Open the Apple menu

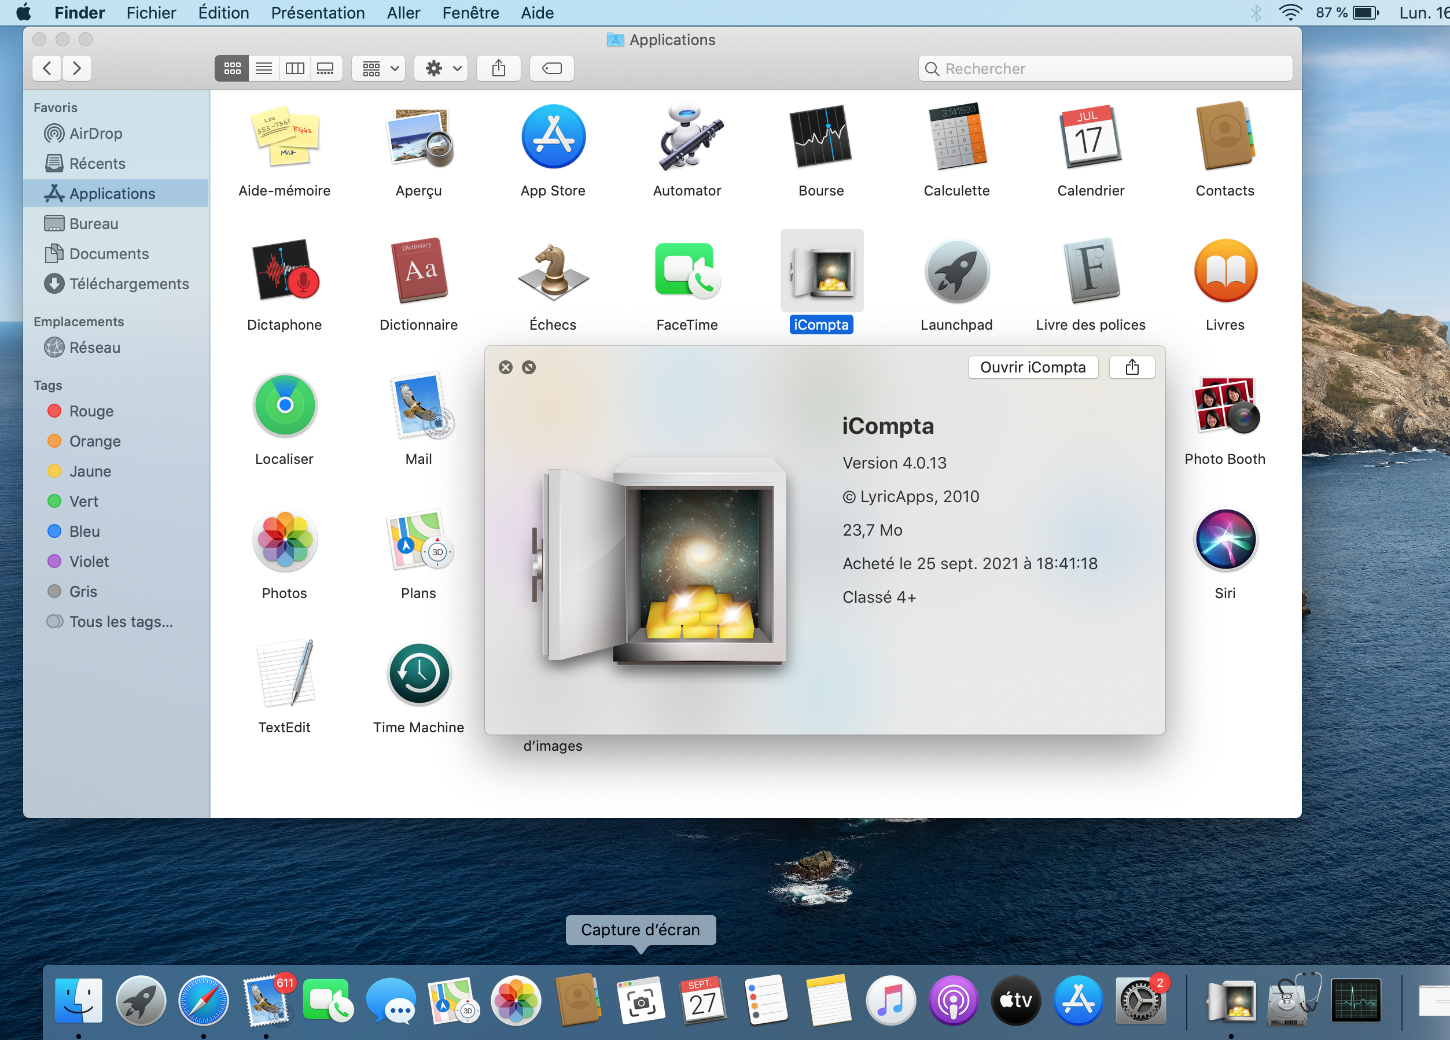tap(24, 13)
